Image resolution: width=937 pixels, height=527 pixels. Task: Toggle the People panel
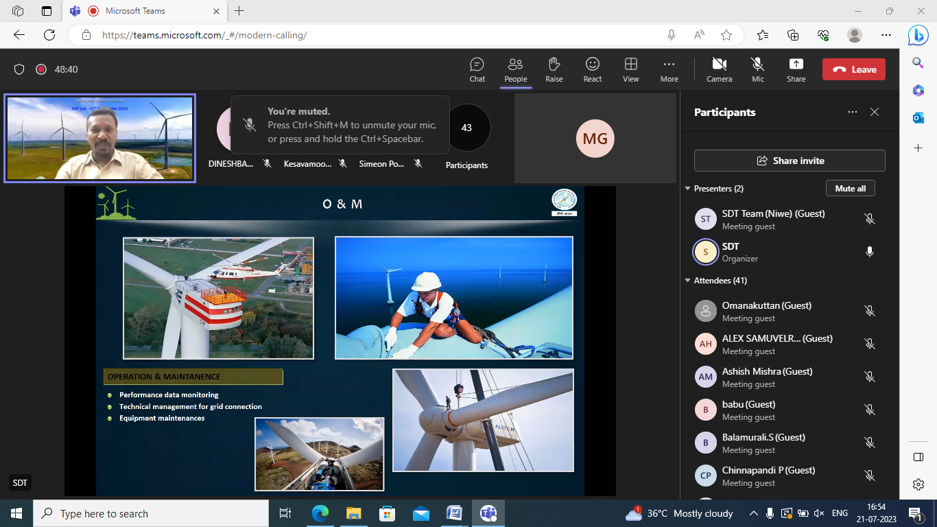coord(515,69)
